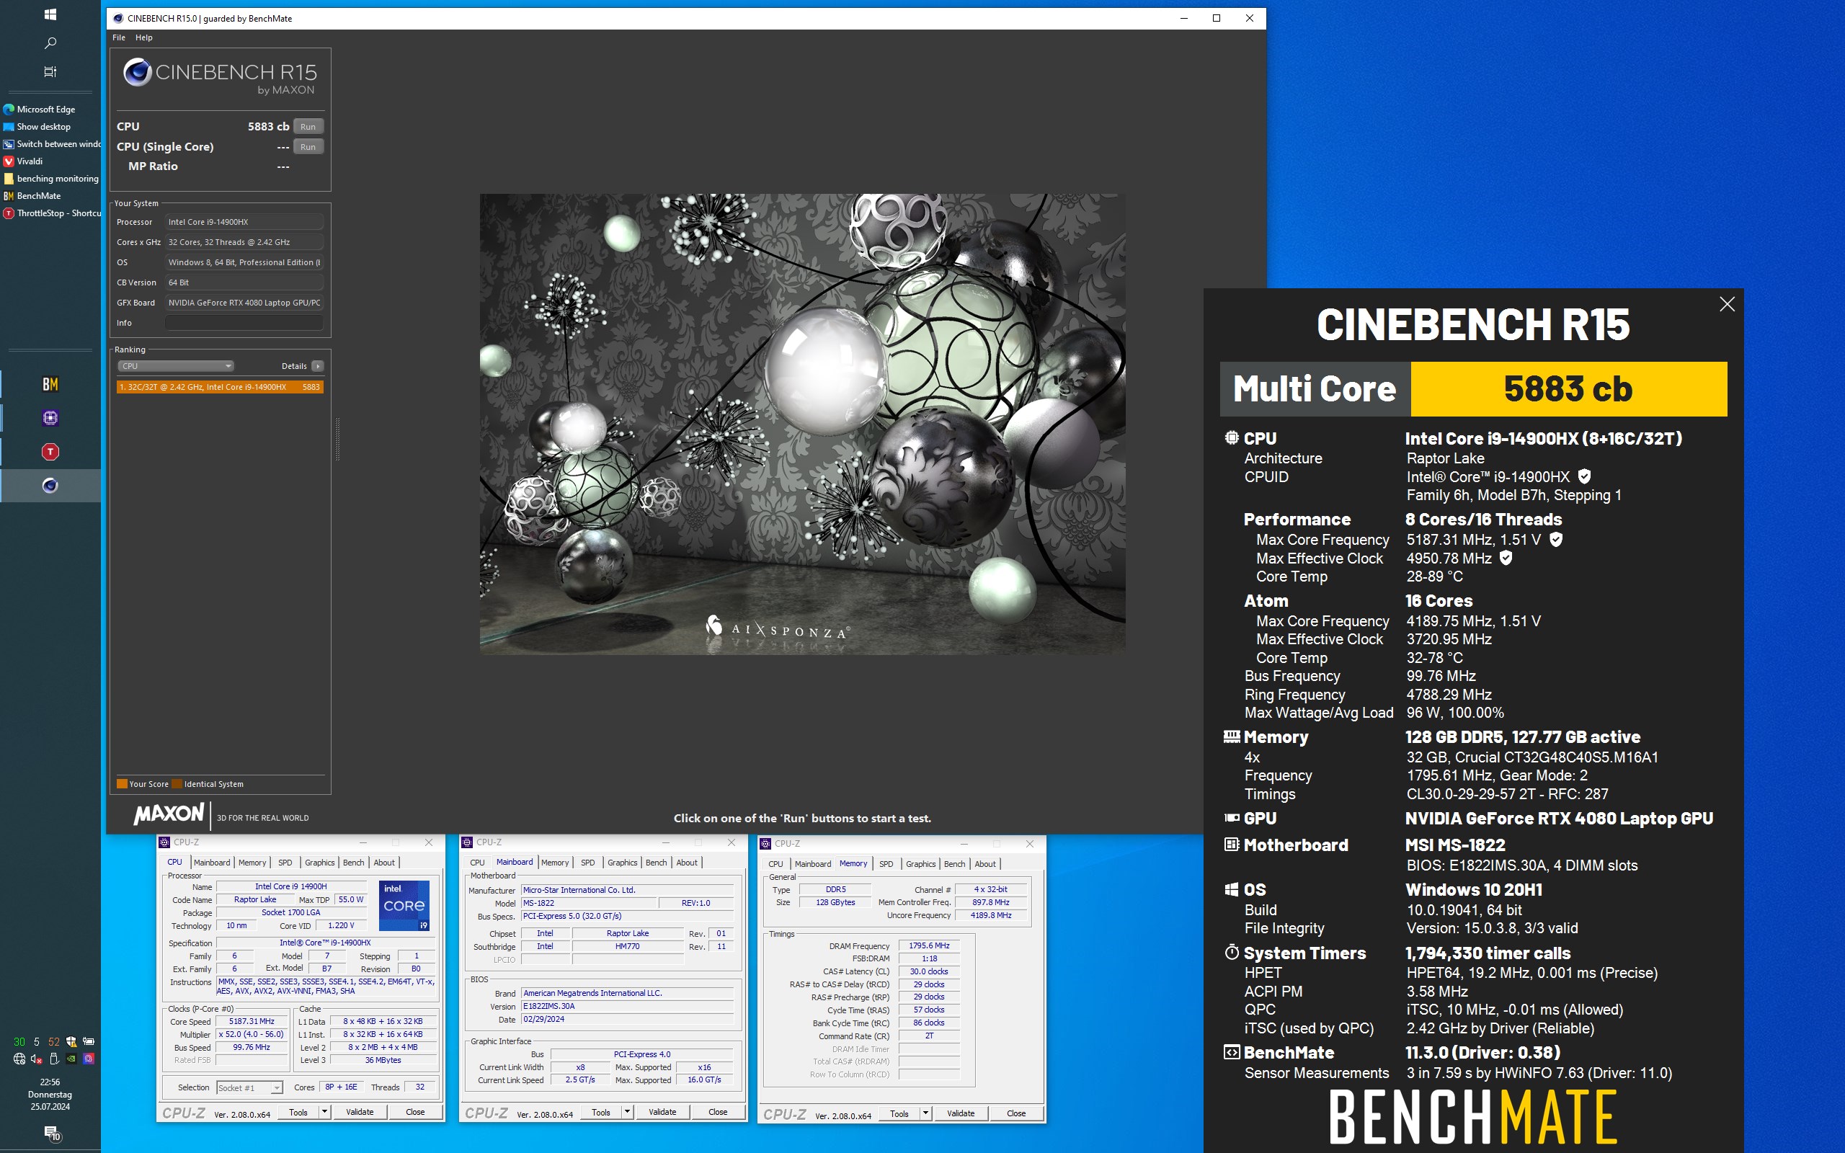Activate the running Cinebench taskbar button

(50, 486)
